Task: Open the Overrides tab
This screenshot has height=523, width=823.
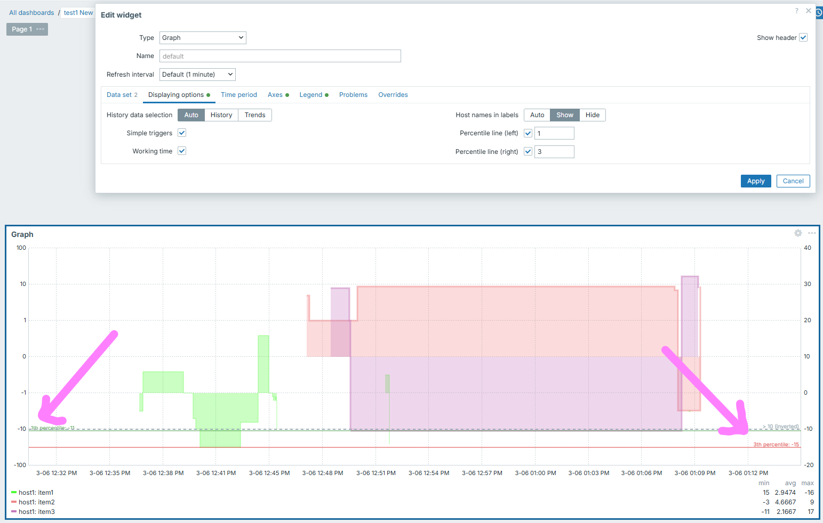Action: tap(393, 95)
